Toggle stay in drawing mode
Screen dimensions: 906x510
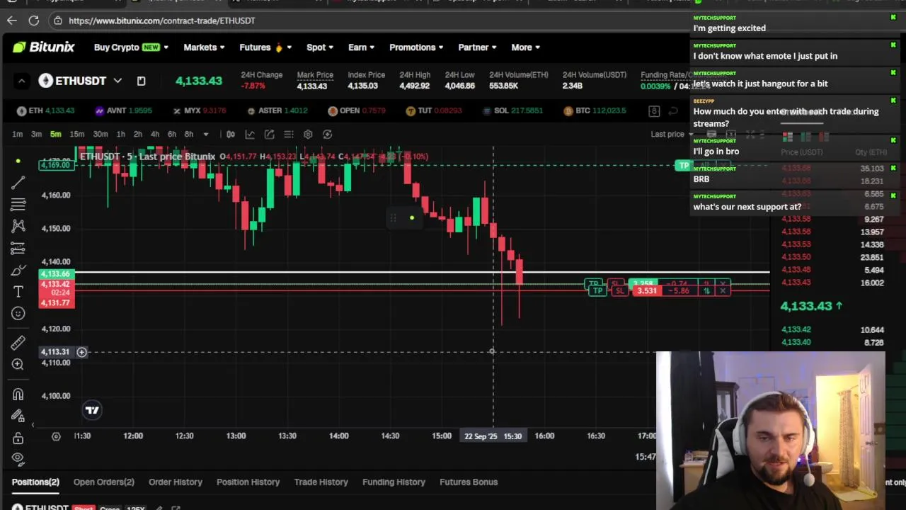click(18, 416)
